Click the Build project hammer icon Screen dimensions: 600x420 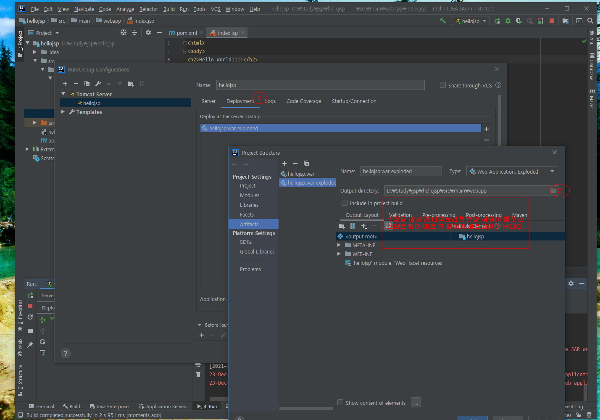[x=442, y=20]
